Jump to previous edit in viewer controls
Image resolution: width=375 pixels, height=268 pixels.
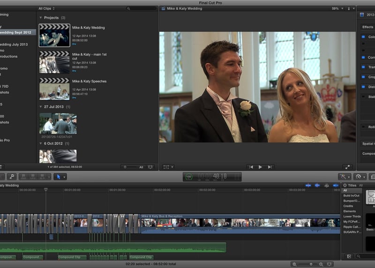[251, 167]
